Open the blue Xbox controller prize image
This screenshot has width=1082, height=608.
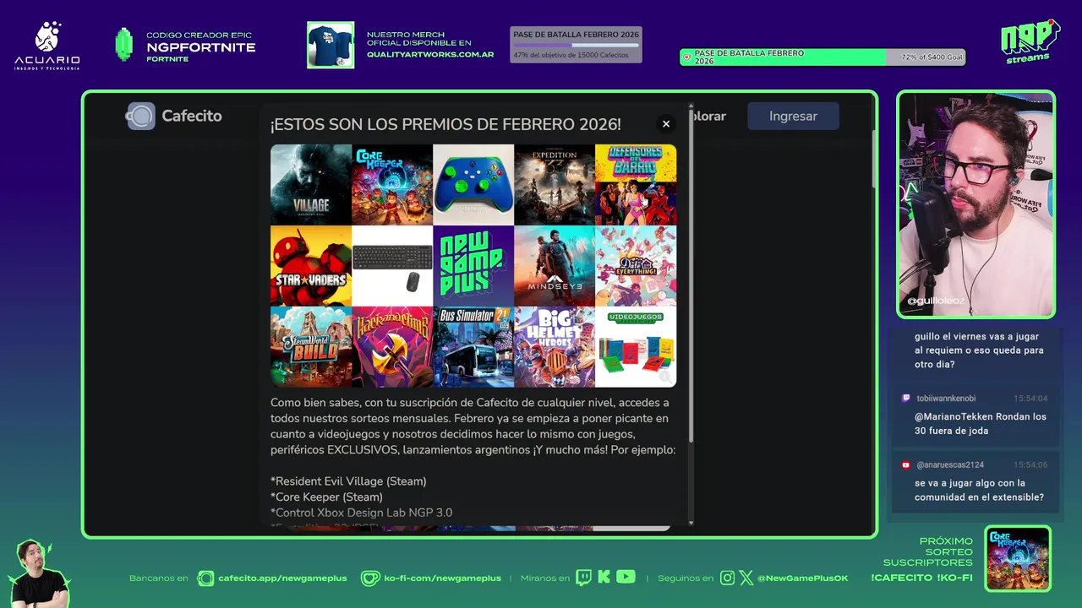473,185
